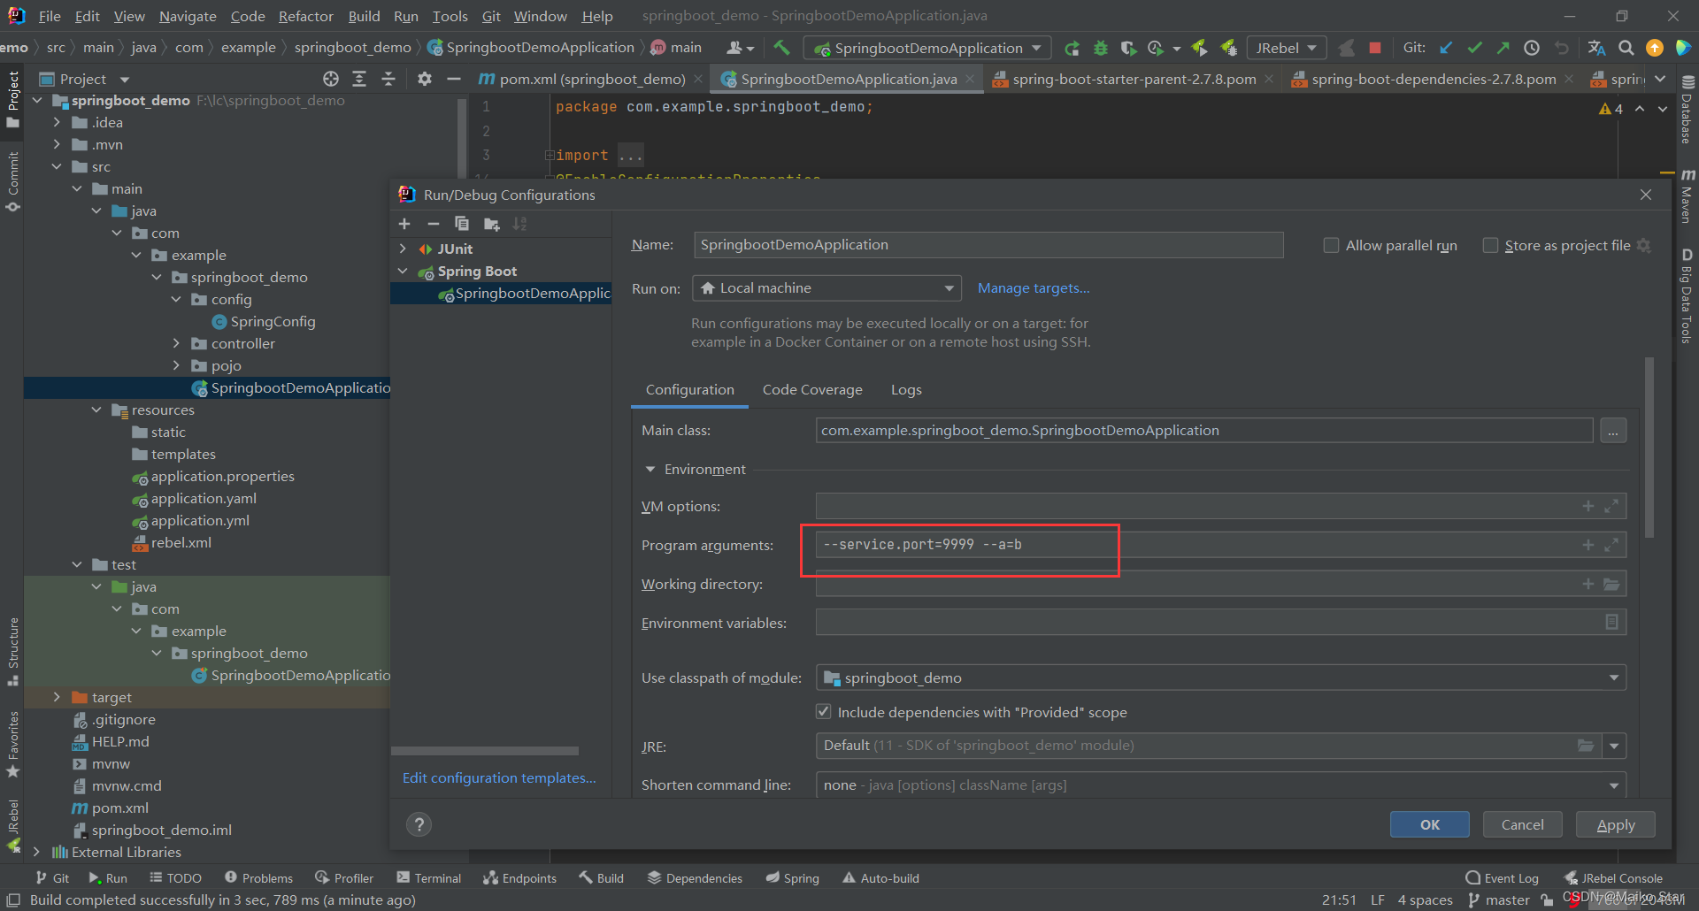Click the OK button
Image resolution: width=1699 pixels, height=911 pixels.
click(x=1430, y=824)
